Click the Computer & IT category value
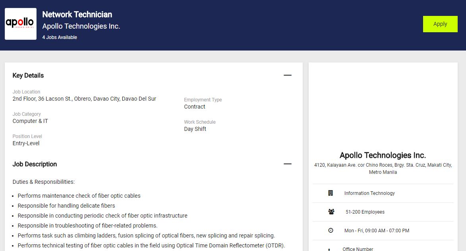Screen dimensions: 466x251 (30, 121)
